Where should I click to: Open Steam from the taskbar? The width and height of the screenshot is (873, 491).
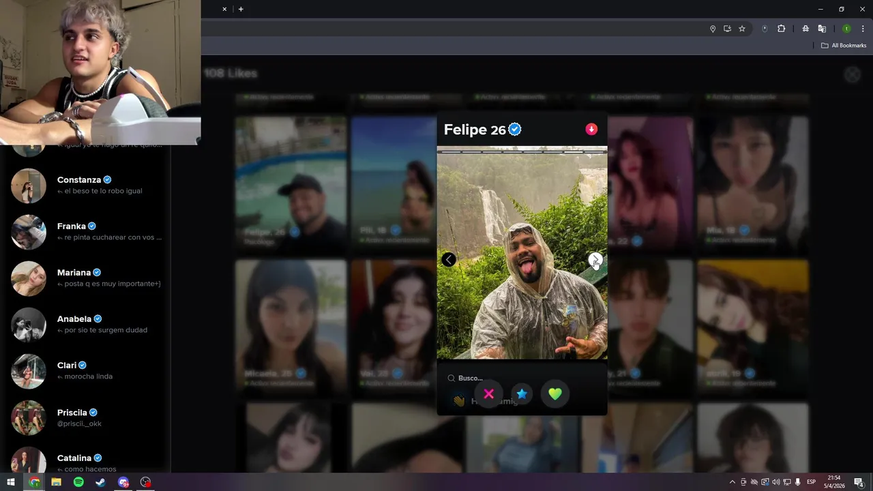[x=100, y=482]
